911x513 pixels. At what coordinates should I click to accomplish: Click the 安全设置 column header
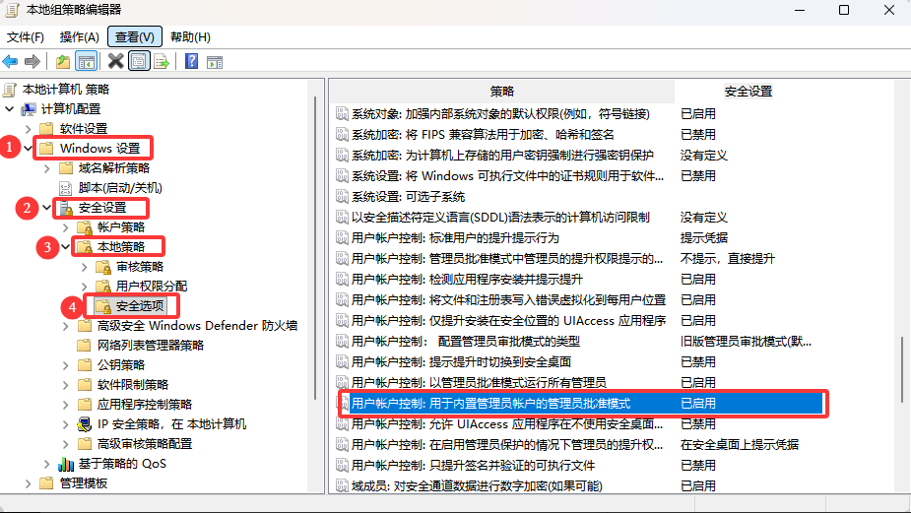(x=748, y=91)
